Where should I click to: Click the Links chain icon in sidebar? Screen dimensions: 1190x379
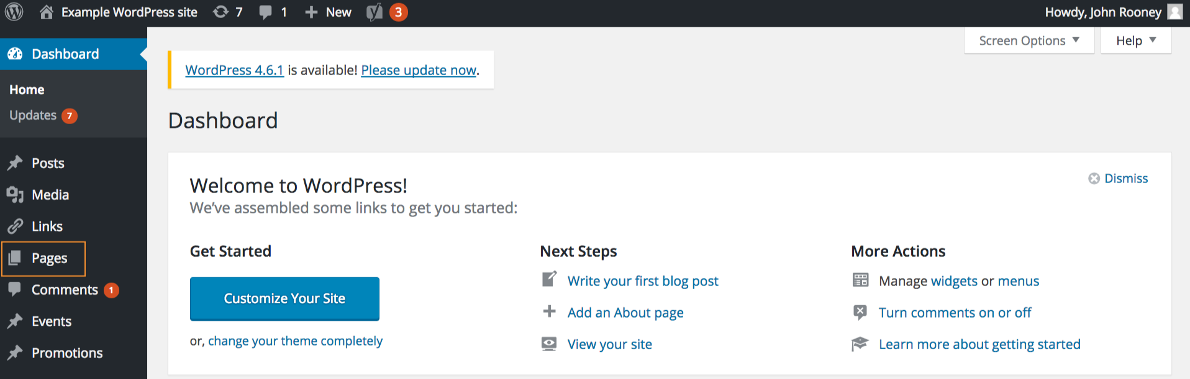click(15, 226)
